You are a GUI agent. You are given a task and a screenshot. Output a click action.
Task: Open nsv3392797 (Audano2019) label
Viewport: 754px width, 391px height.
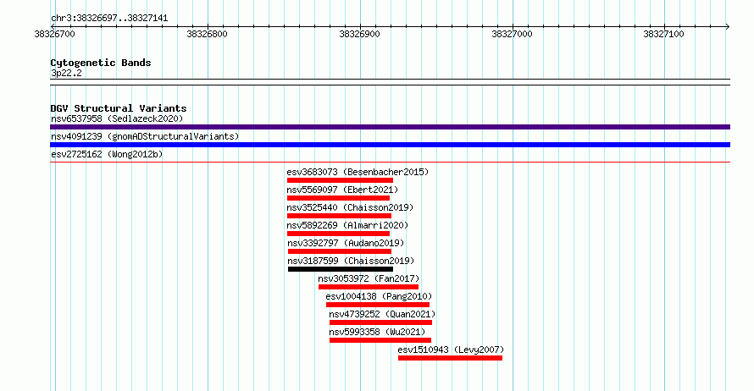click(x=346, y=243)
